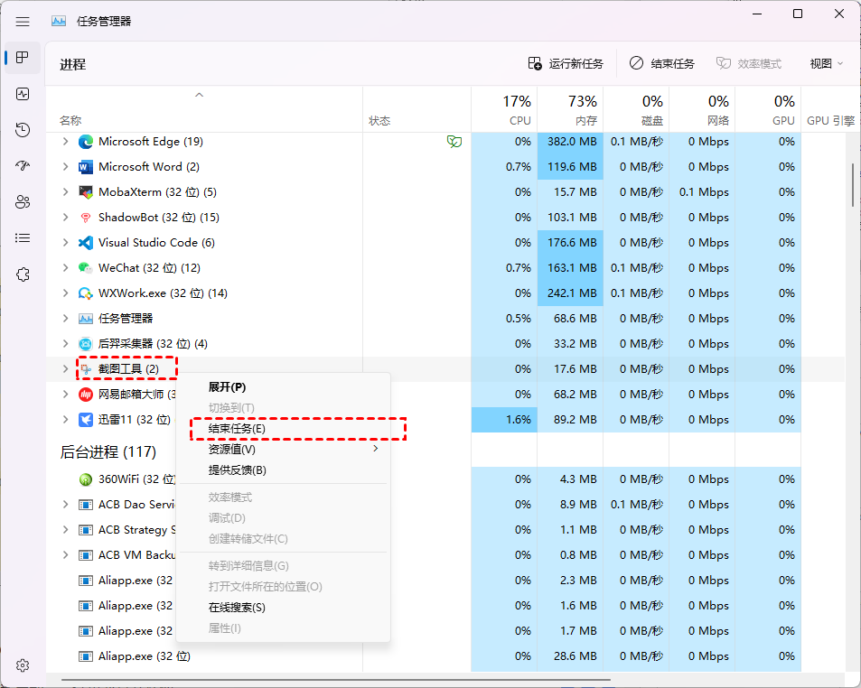Image resolution: width=861 pixels, height=688 pixels.
Task: Open the 视图 (View) dropdown
Action: click(826, 63)
